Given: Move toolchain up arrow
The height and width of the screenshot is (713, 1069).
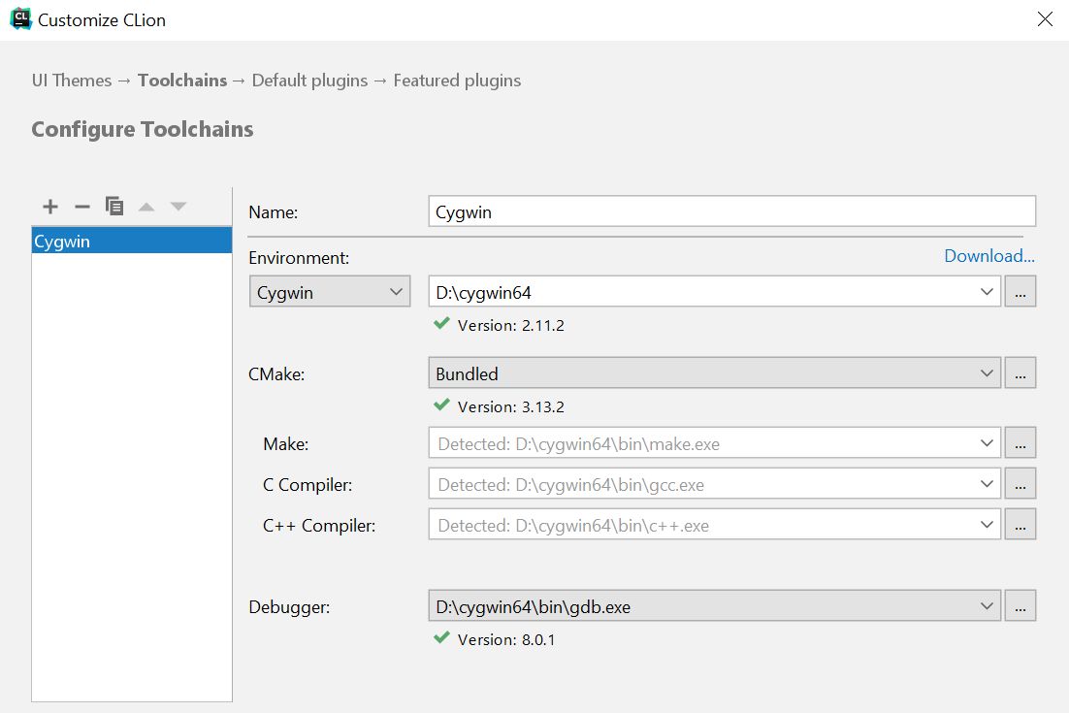Looking at the screenshot, I should click(146, 207).
